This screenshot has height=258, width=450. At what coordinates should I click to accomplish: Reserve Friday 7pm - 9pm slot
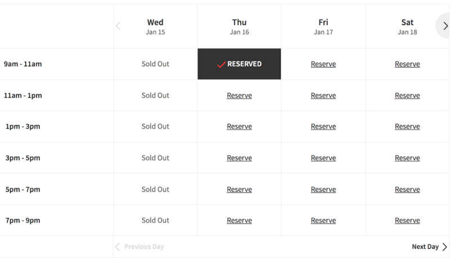point(323,220)
